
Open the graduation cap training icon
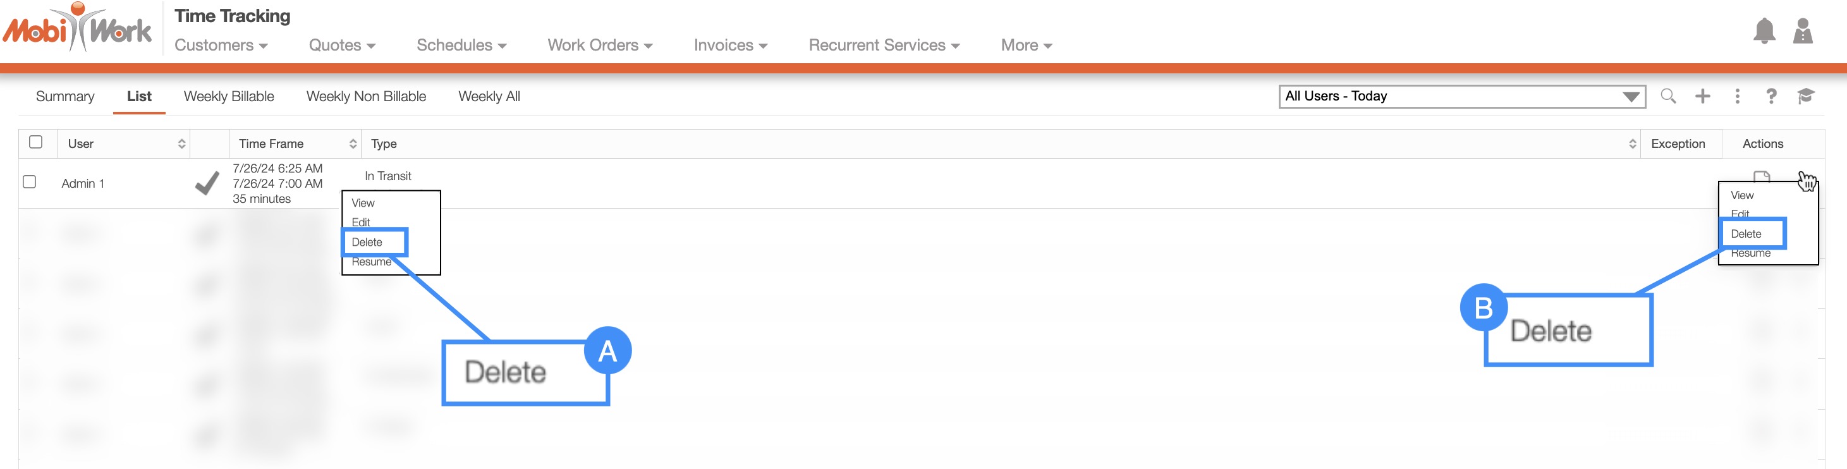[1805, 96]
